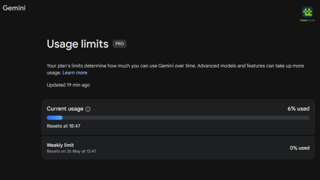Click the '6% used' value
This screenshot has width=320, height=180.
point(298,109)
